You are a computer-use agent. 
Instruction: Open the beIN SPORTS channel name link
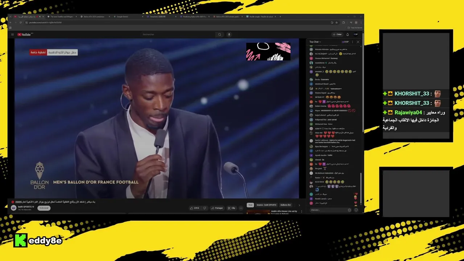pyautogui.click(x=25, y=207)
